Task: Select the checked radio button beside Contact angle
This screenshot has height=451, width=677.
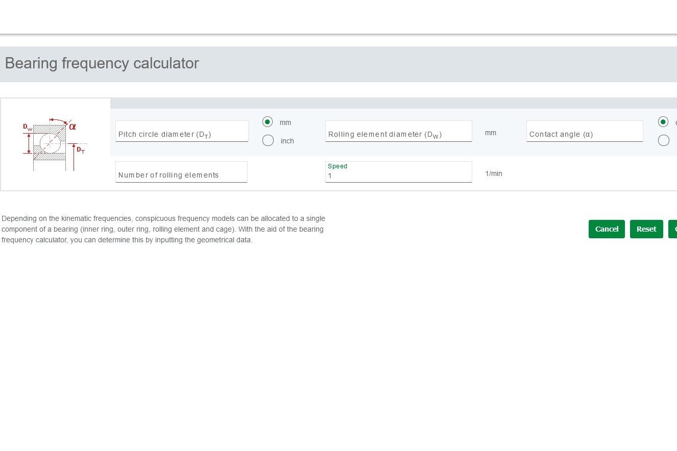Action: coord(663,122)
